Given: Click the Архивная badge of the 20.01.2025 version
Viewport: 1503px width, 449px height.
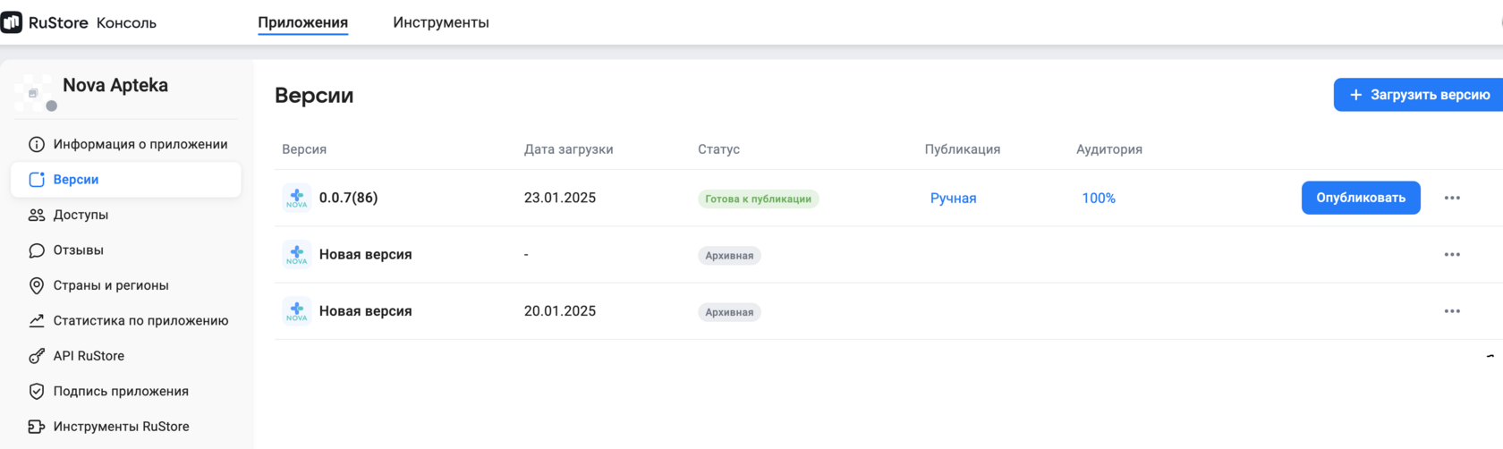Looking at the screenshot, I should (729, 312).
